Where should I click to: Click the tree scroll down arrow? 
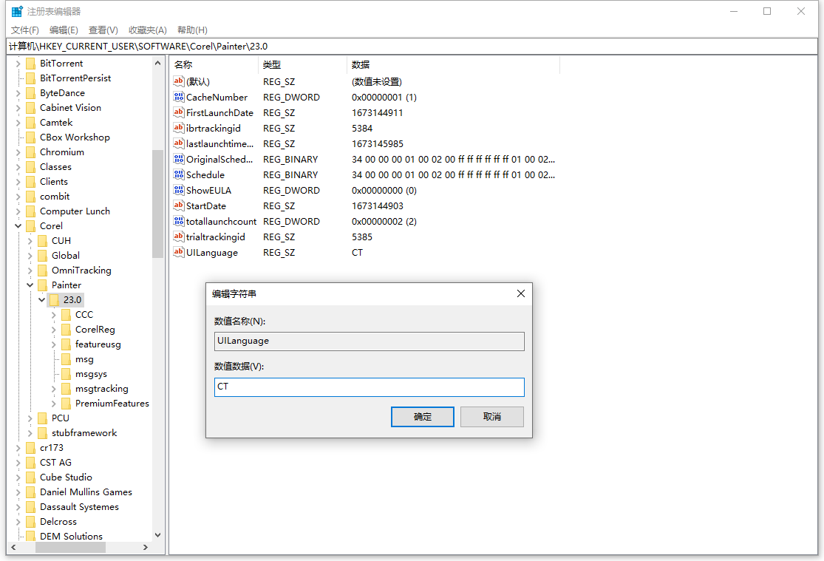tap(157, 535)
